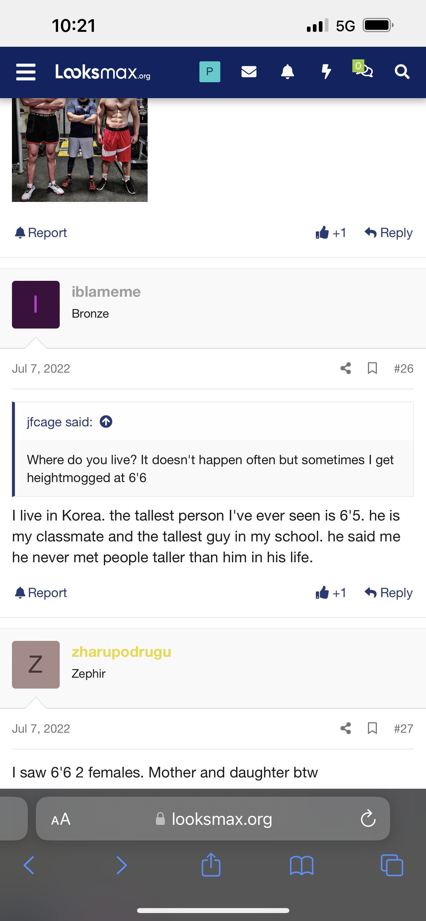The height and width of the screenshot is (921, 426).
Task: Share post #27 via share icon
Action: 345,728
